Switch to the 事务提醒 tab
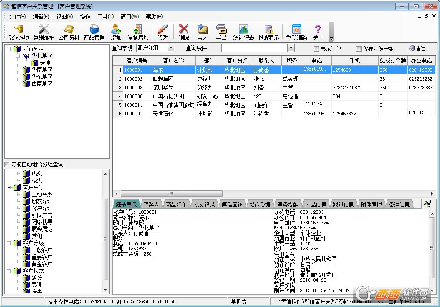 (288, 205)
